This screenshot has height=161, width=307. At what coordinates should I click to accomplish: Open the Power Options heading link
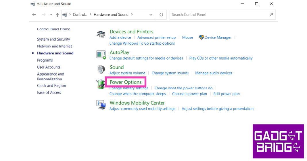126,82
